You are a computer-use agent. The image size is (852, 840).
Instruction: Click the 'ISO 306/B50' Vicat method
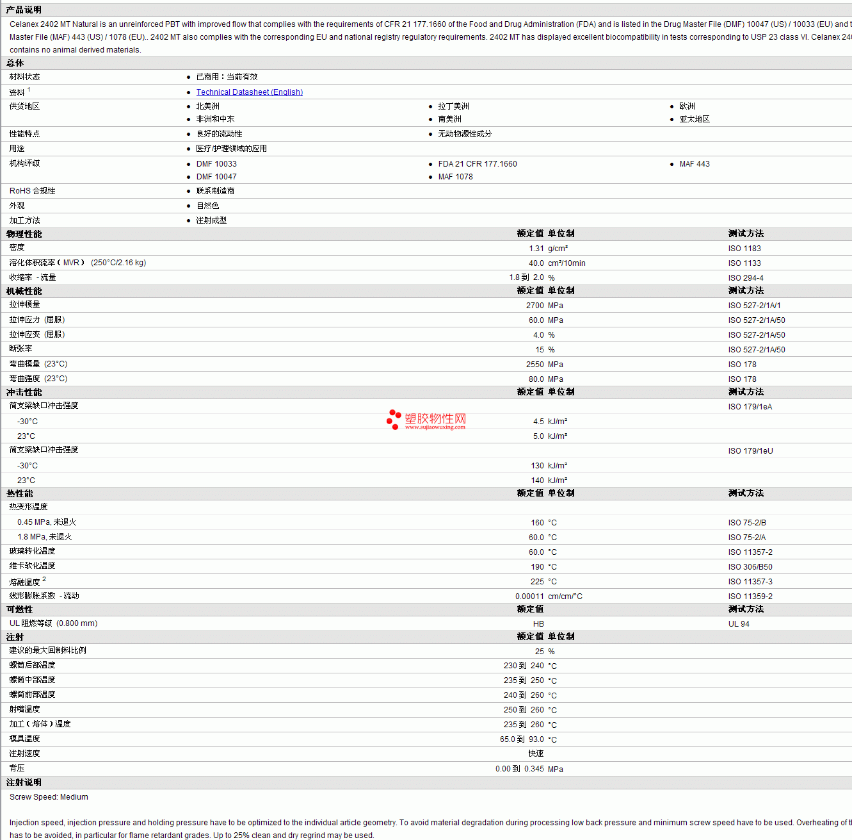750,567
